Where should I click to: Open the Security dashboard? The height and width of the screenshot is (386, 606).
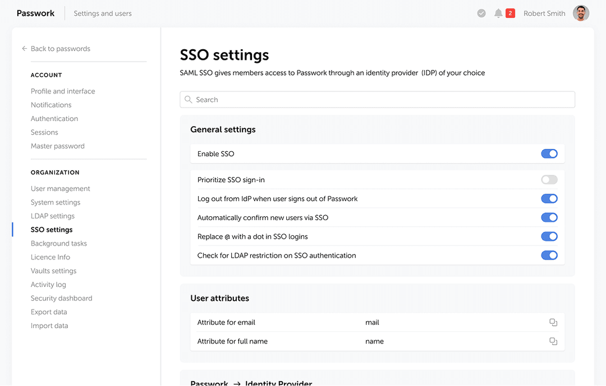coord(62,299)
